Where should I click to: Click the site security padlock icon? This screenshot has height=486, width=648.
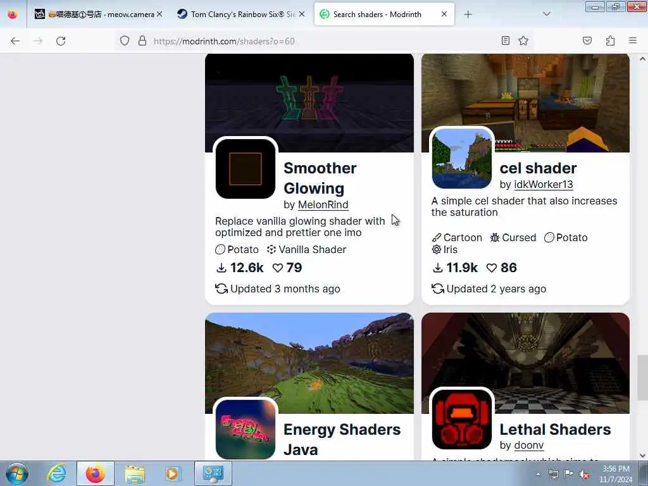(142, 40)
